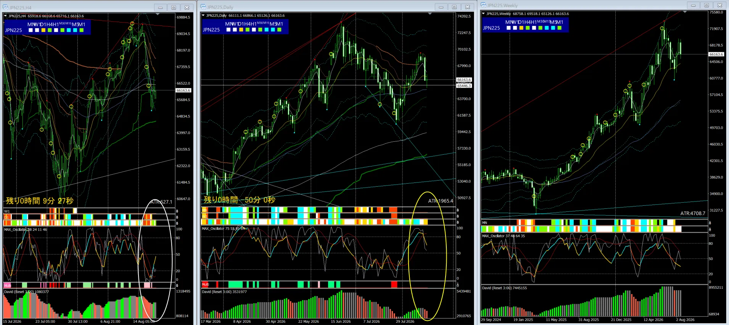Screen dimensions: 729x325
Task: Click the ATR:1965.4 label in Daily chart
Action: 441,201
